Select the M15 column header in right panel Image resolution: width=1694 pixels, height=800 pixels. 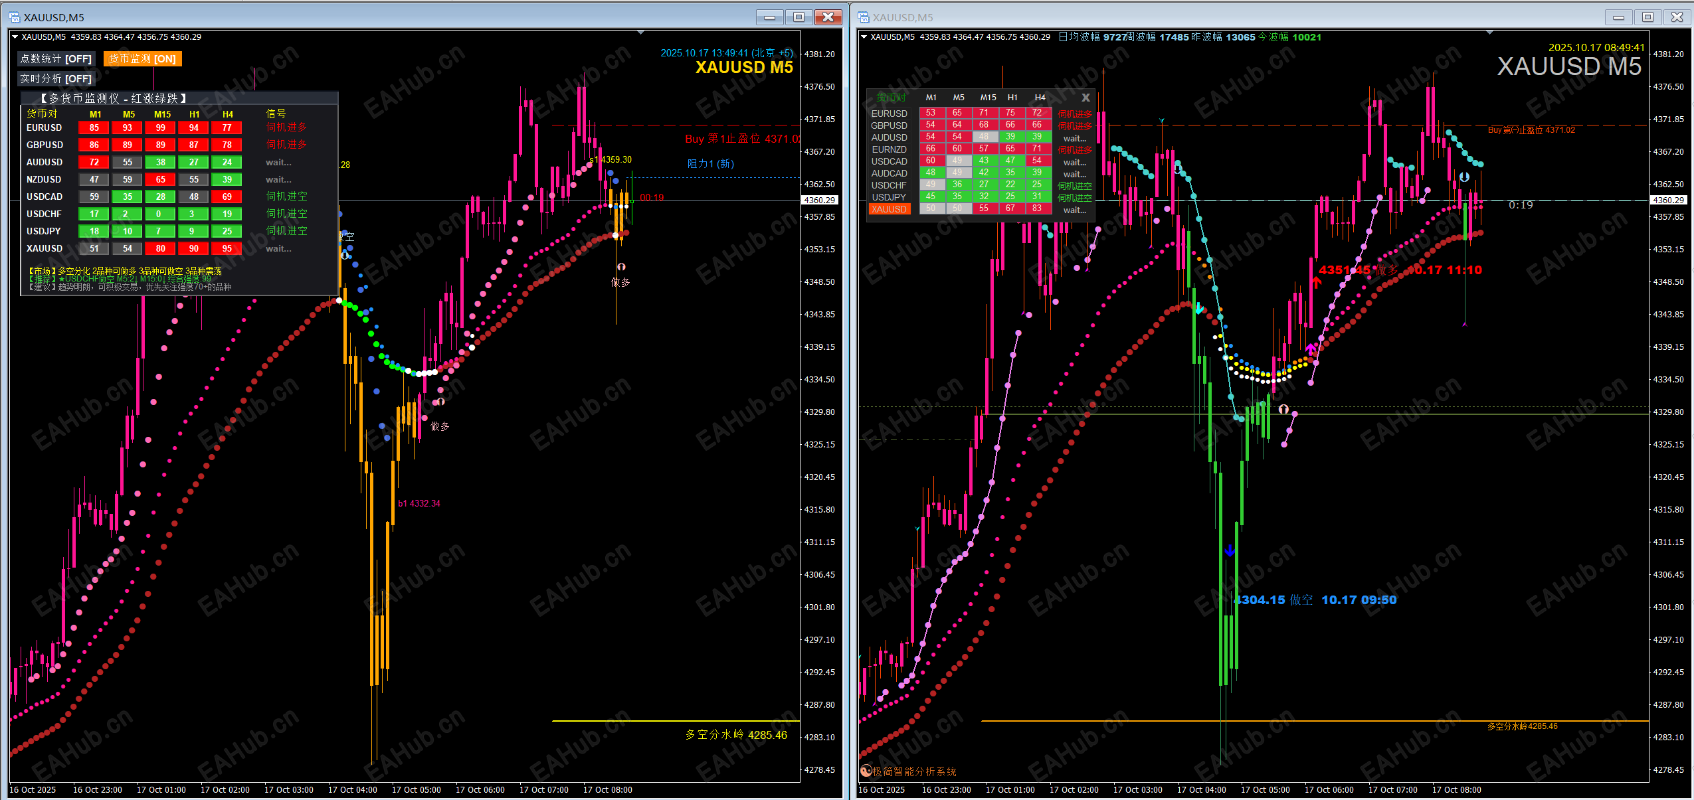988,98
